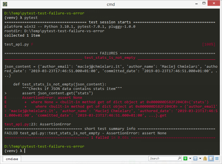Click the command prompt after lambda symbol

coord(25,151)
